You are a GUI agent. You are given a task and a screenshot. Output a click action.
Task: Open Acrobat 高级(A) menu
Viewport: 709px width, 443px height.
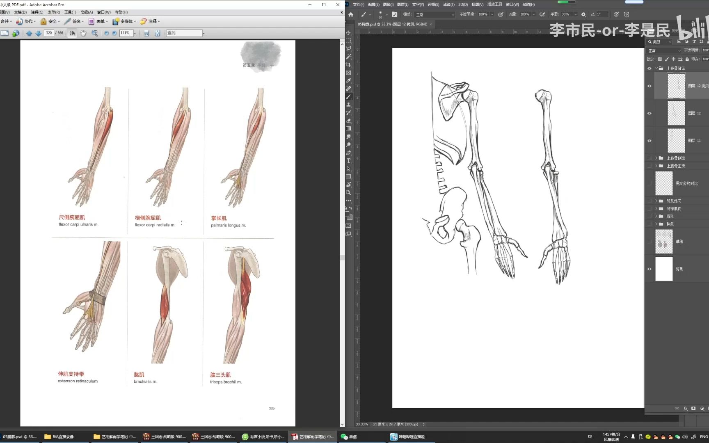pyautogui.click(x=87, y=12)
